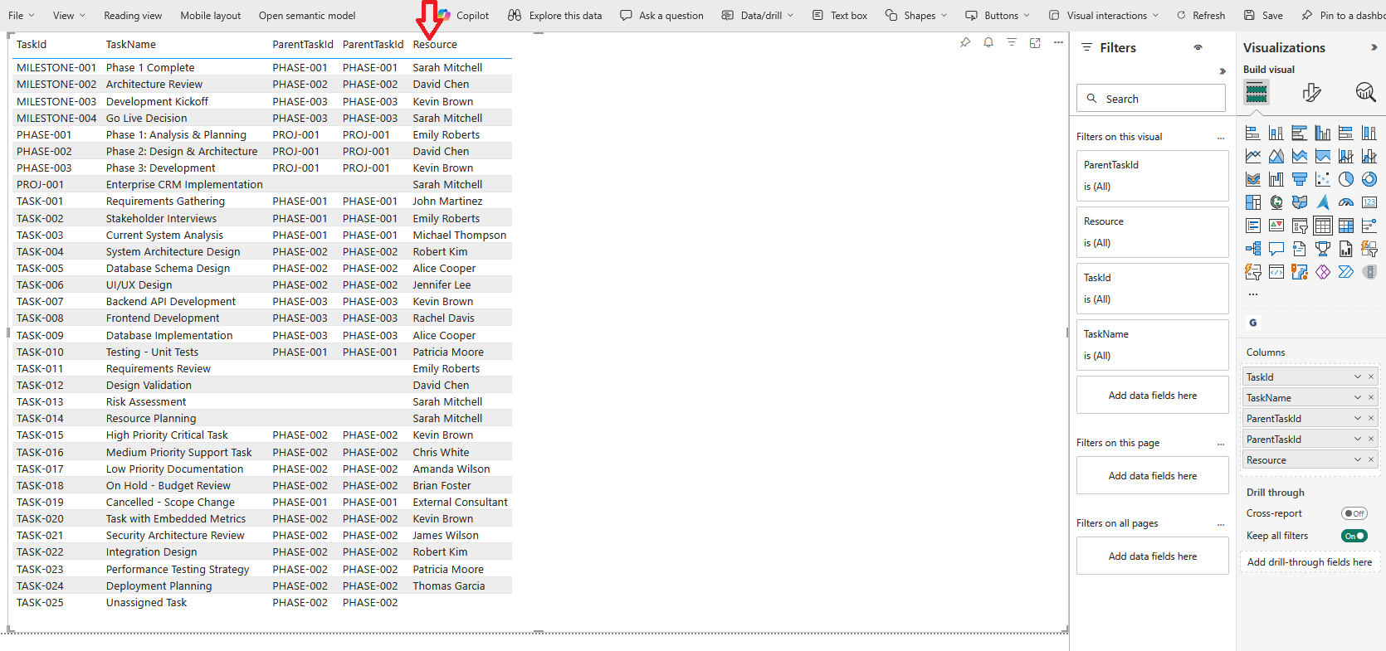Open the Format visual paintbrush tab
1386x651 pixels.
1311,92
